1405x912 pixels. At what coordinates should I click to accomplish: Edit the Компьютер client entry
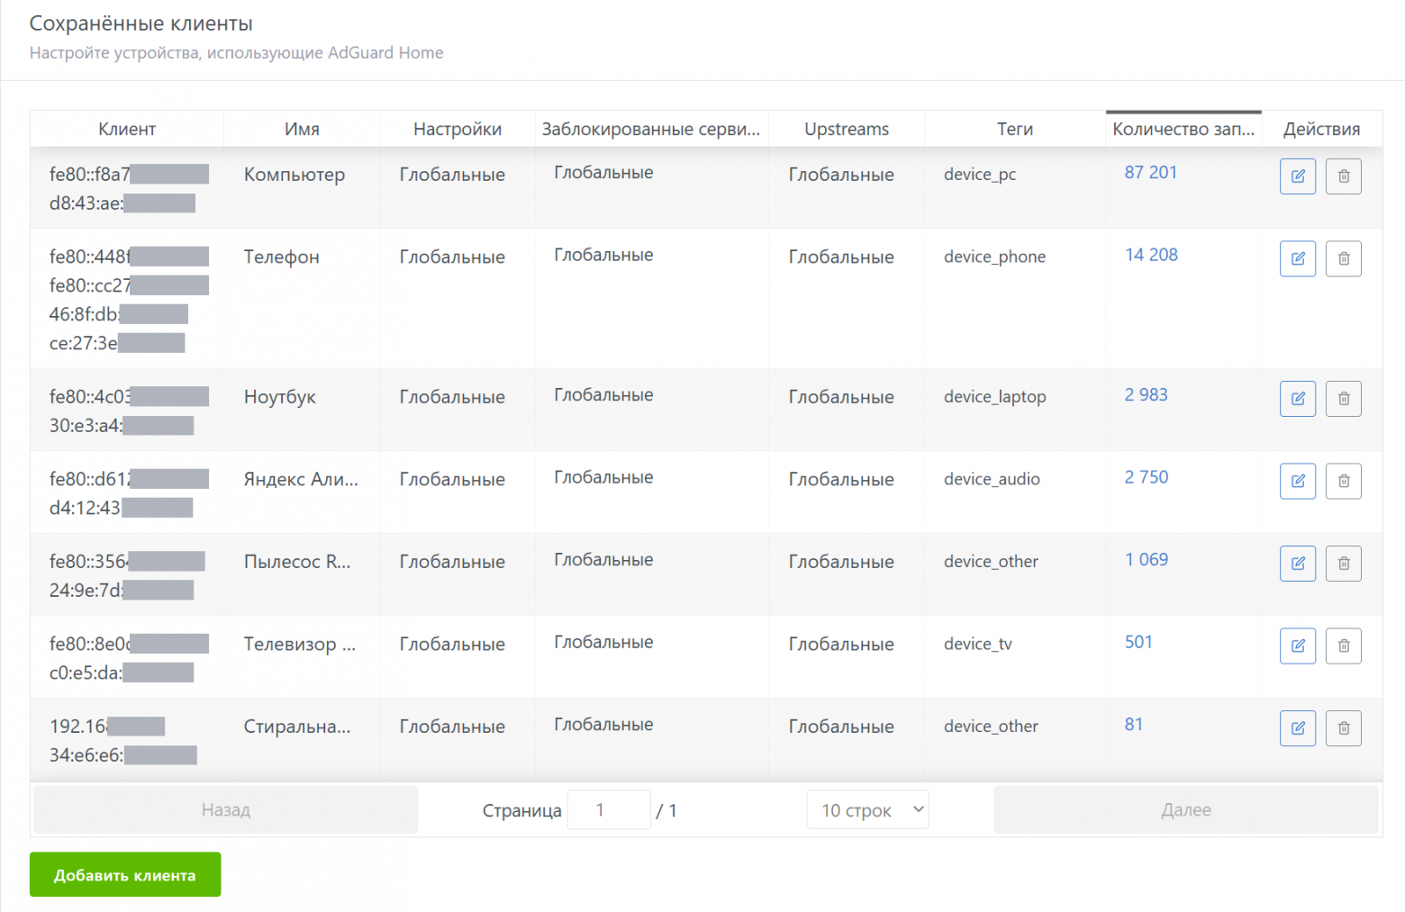pyautogui.click(x=1298, y=176)
